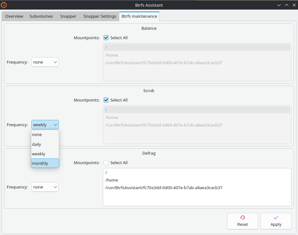The height and width of the screenshot is (235, 298).
Task: Select '/' mountpoint in Defrag list
Action: coord(197,172)
